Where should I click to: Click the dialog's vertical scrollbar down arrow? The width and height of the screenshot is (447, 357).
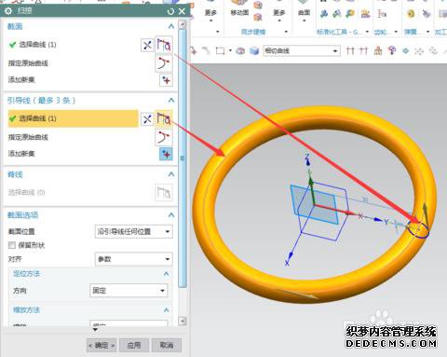coord(183,321)
